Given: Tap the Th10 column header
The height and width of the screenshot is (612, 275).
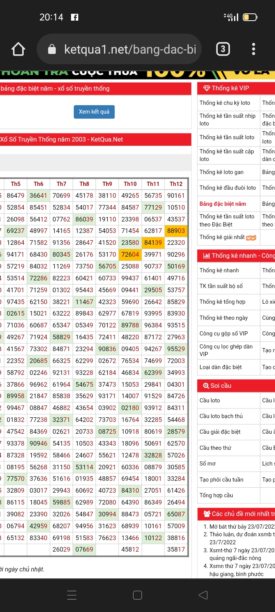Looking at the screenshot, I should 130,184.
